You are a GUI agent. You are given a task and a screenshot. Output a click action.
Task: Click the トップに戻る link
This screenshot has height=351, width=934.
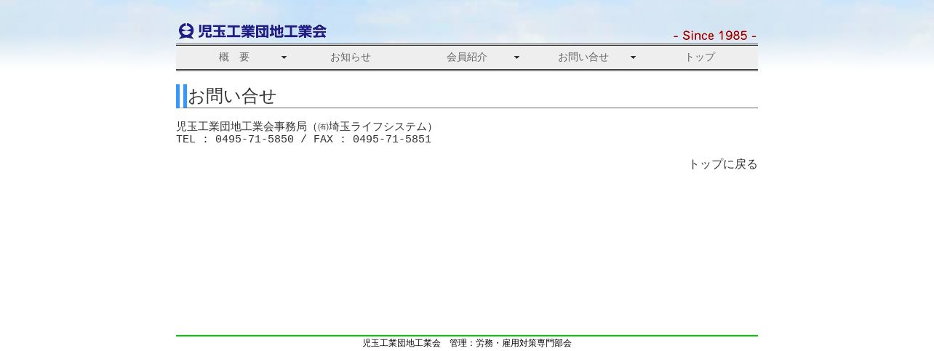pyautogui.click(x=723, y=164)
